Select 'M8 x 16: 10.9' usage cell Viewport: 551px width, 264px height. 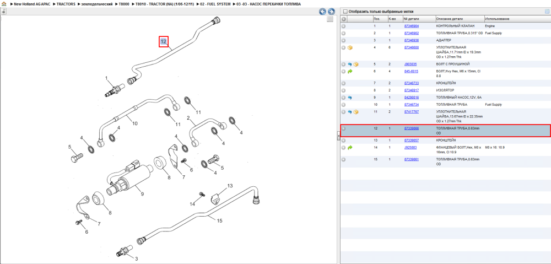pyautogui.click(x=495, y=148)
